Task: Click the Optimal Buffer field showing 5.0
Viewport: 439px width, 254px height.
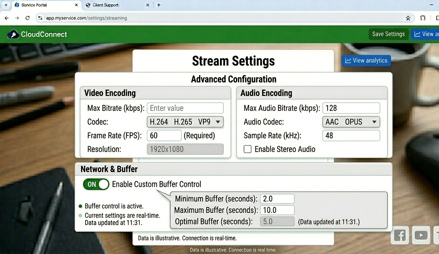Action: (x=277, y=221)
